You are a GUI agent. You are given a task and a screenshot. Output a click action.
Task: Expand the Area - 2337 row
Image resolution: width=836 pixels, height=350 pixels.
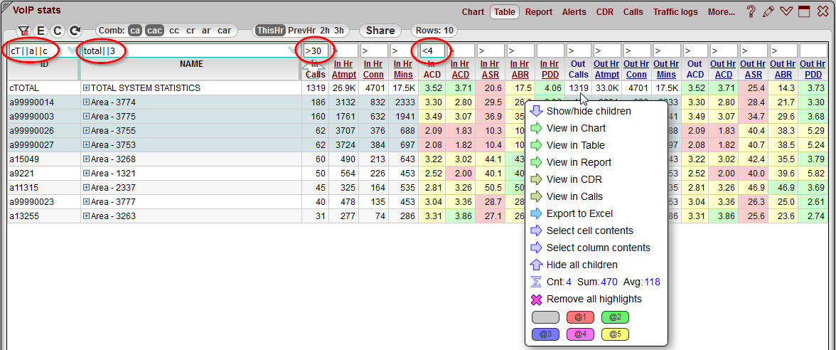pos(87,188)
